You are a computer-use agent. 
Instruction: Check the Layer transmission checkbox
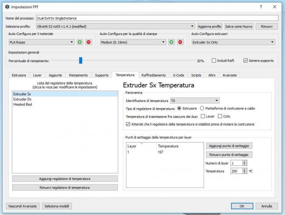coord(203,116)
